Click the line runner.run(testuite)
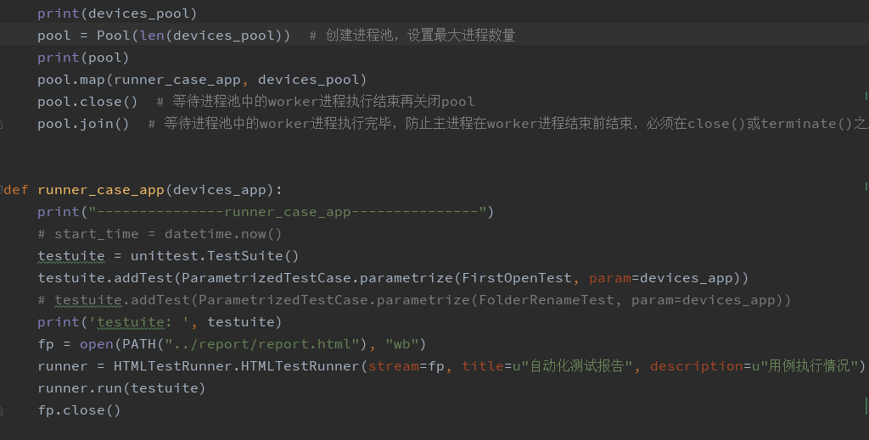 [x=121, y=388]
